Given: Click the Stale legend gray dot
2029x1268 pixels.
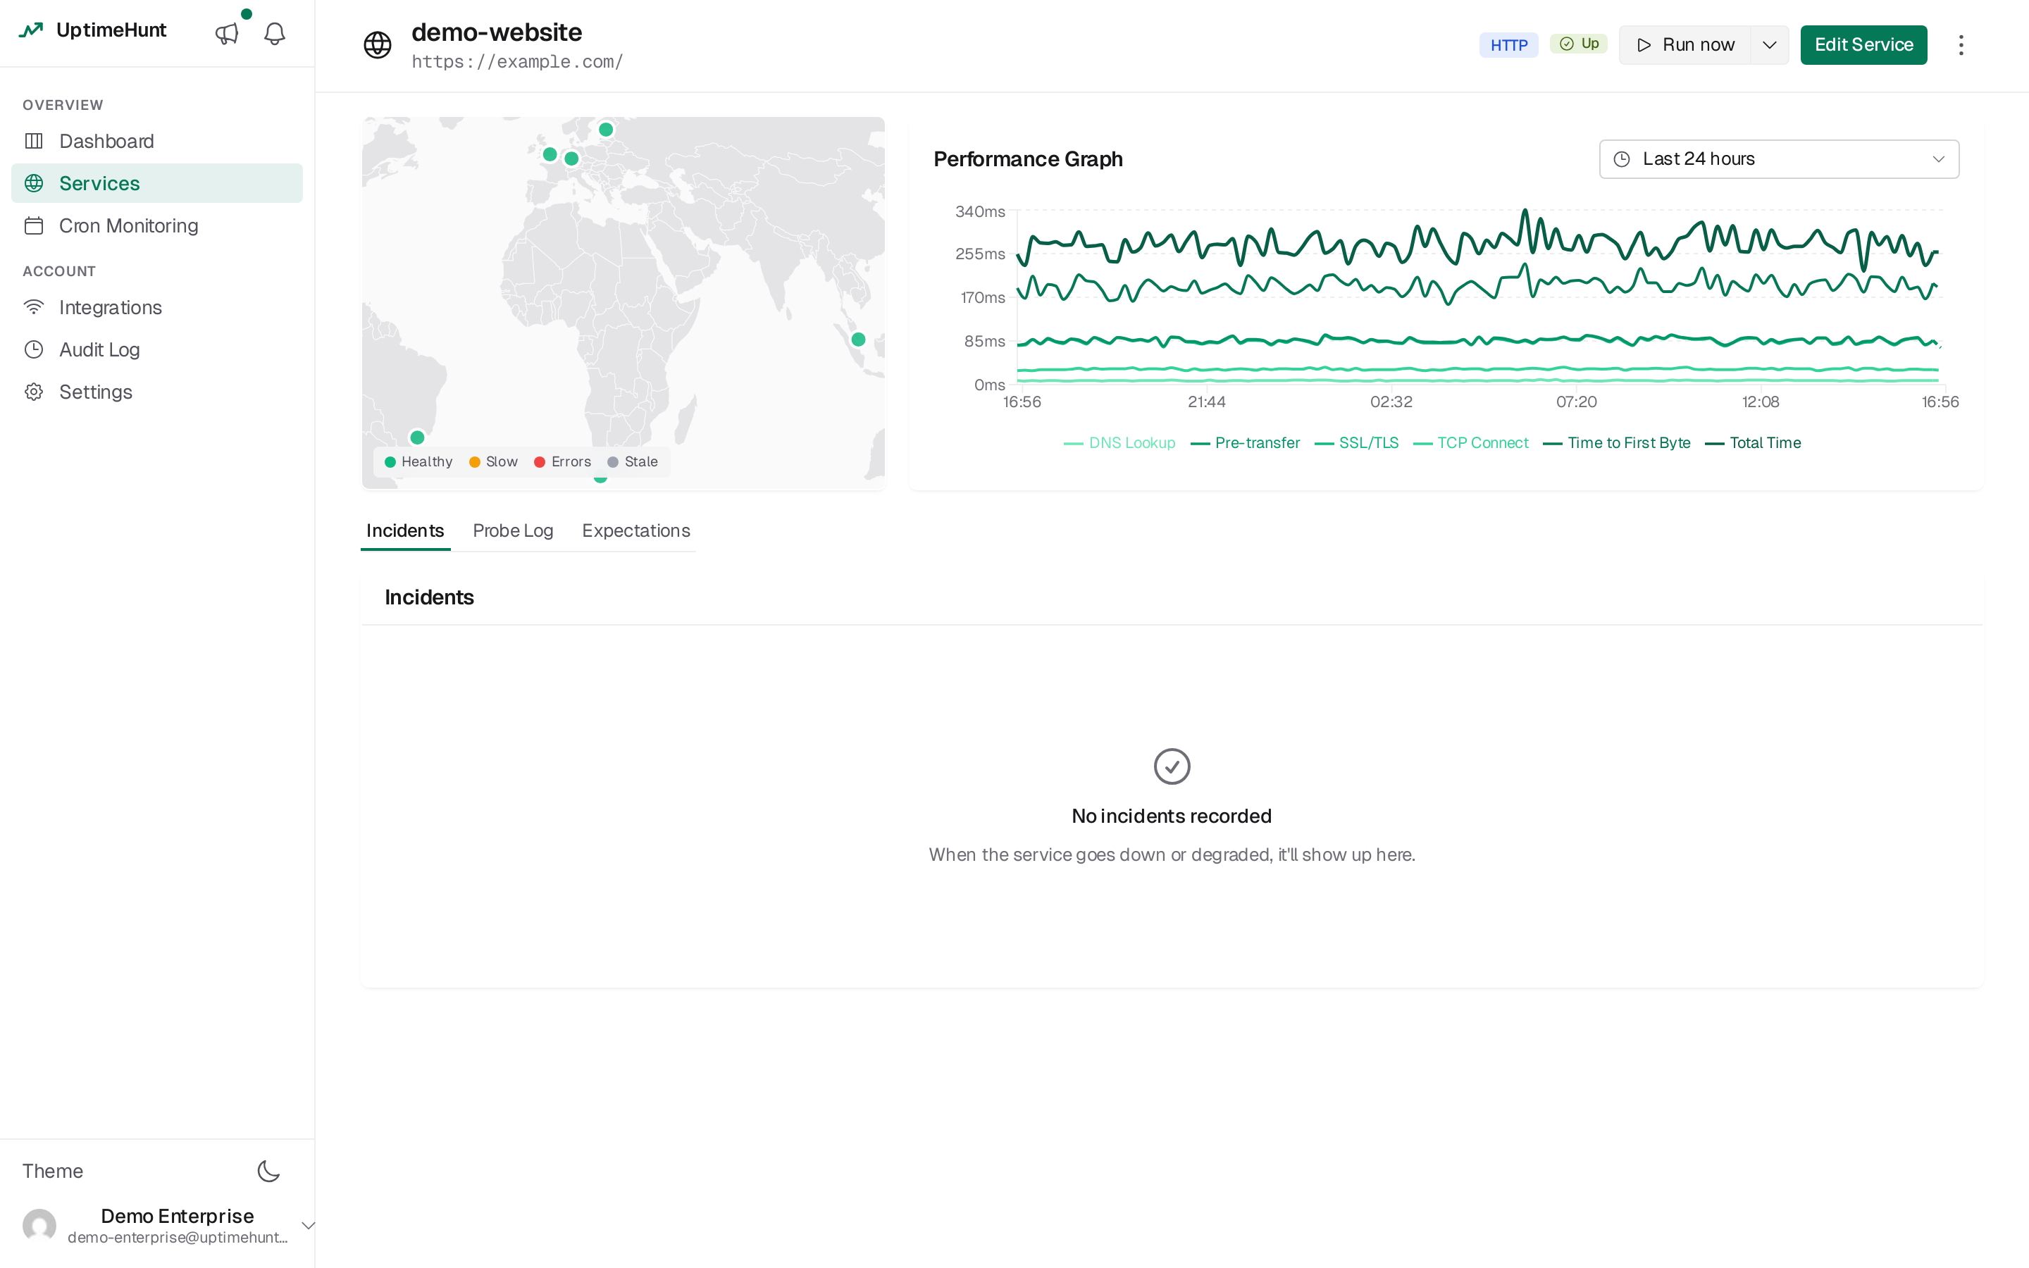Looking at the screenshot, I should coord(613,462).
